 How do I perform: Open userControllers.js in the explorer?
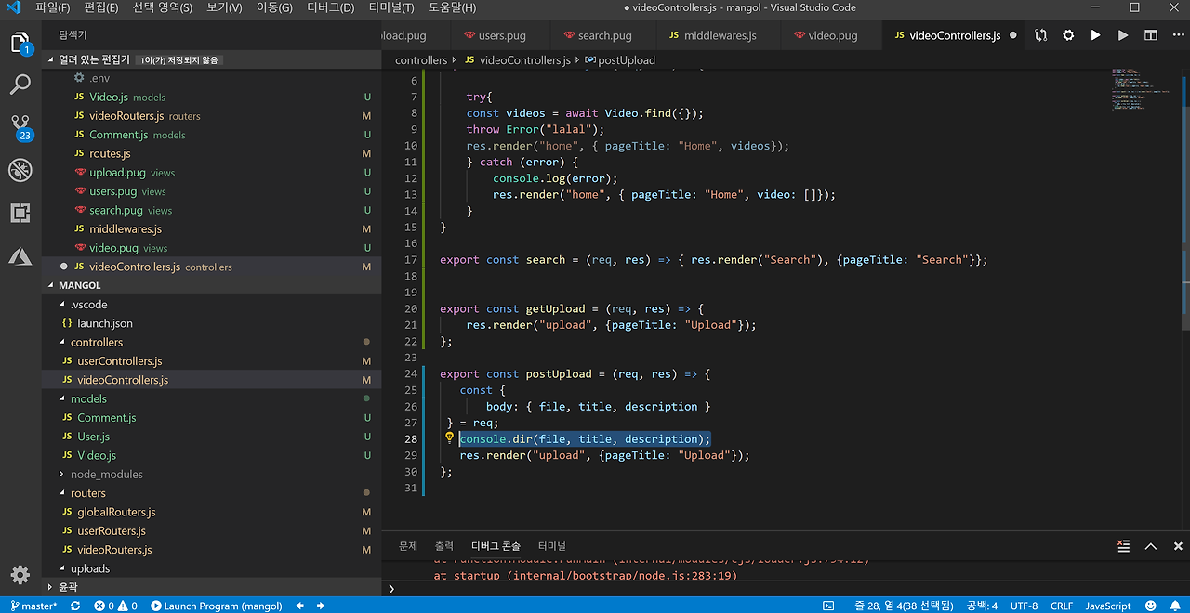click(x=119, y=360)
